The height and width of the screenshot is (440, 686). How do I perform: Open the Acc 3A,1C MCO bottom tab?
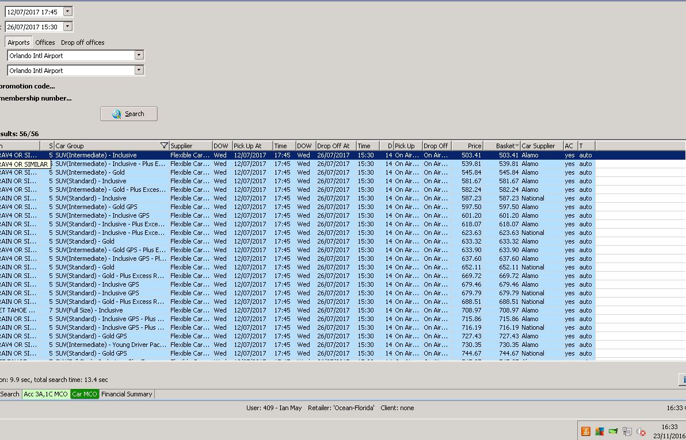point(46,394)
